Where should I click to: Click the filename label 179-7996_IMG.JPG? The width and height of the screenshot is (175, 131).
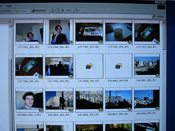pyautogui.click(x=118, y=47)
